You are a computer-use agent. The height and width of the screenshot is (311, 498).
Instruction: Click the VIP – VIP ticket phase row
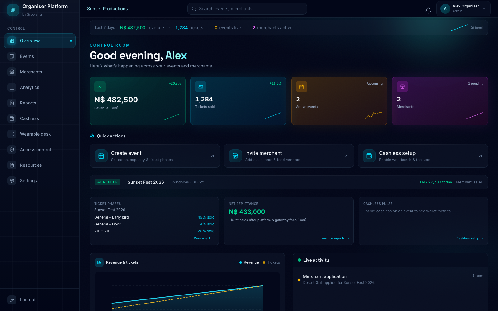coord(154,231)
